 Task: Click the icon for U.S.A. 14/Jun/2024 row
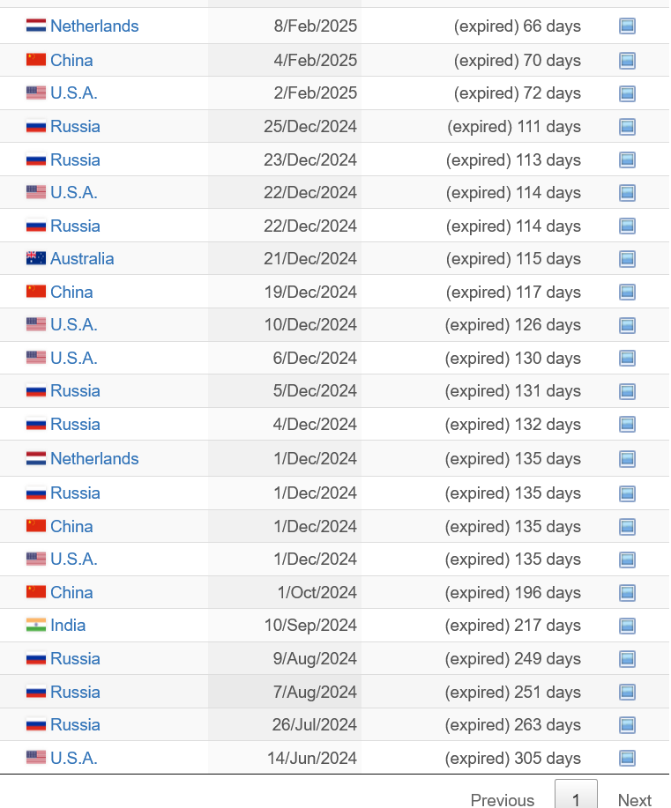(x=627, y=758)
